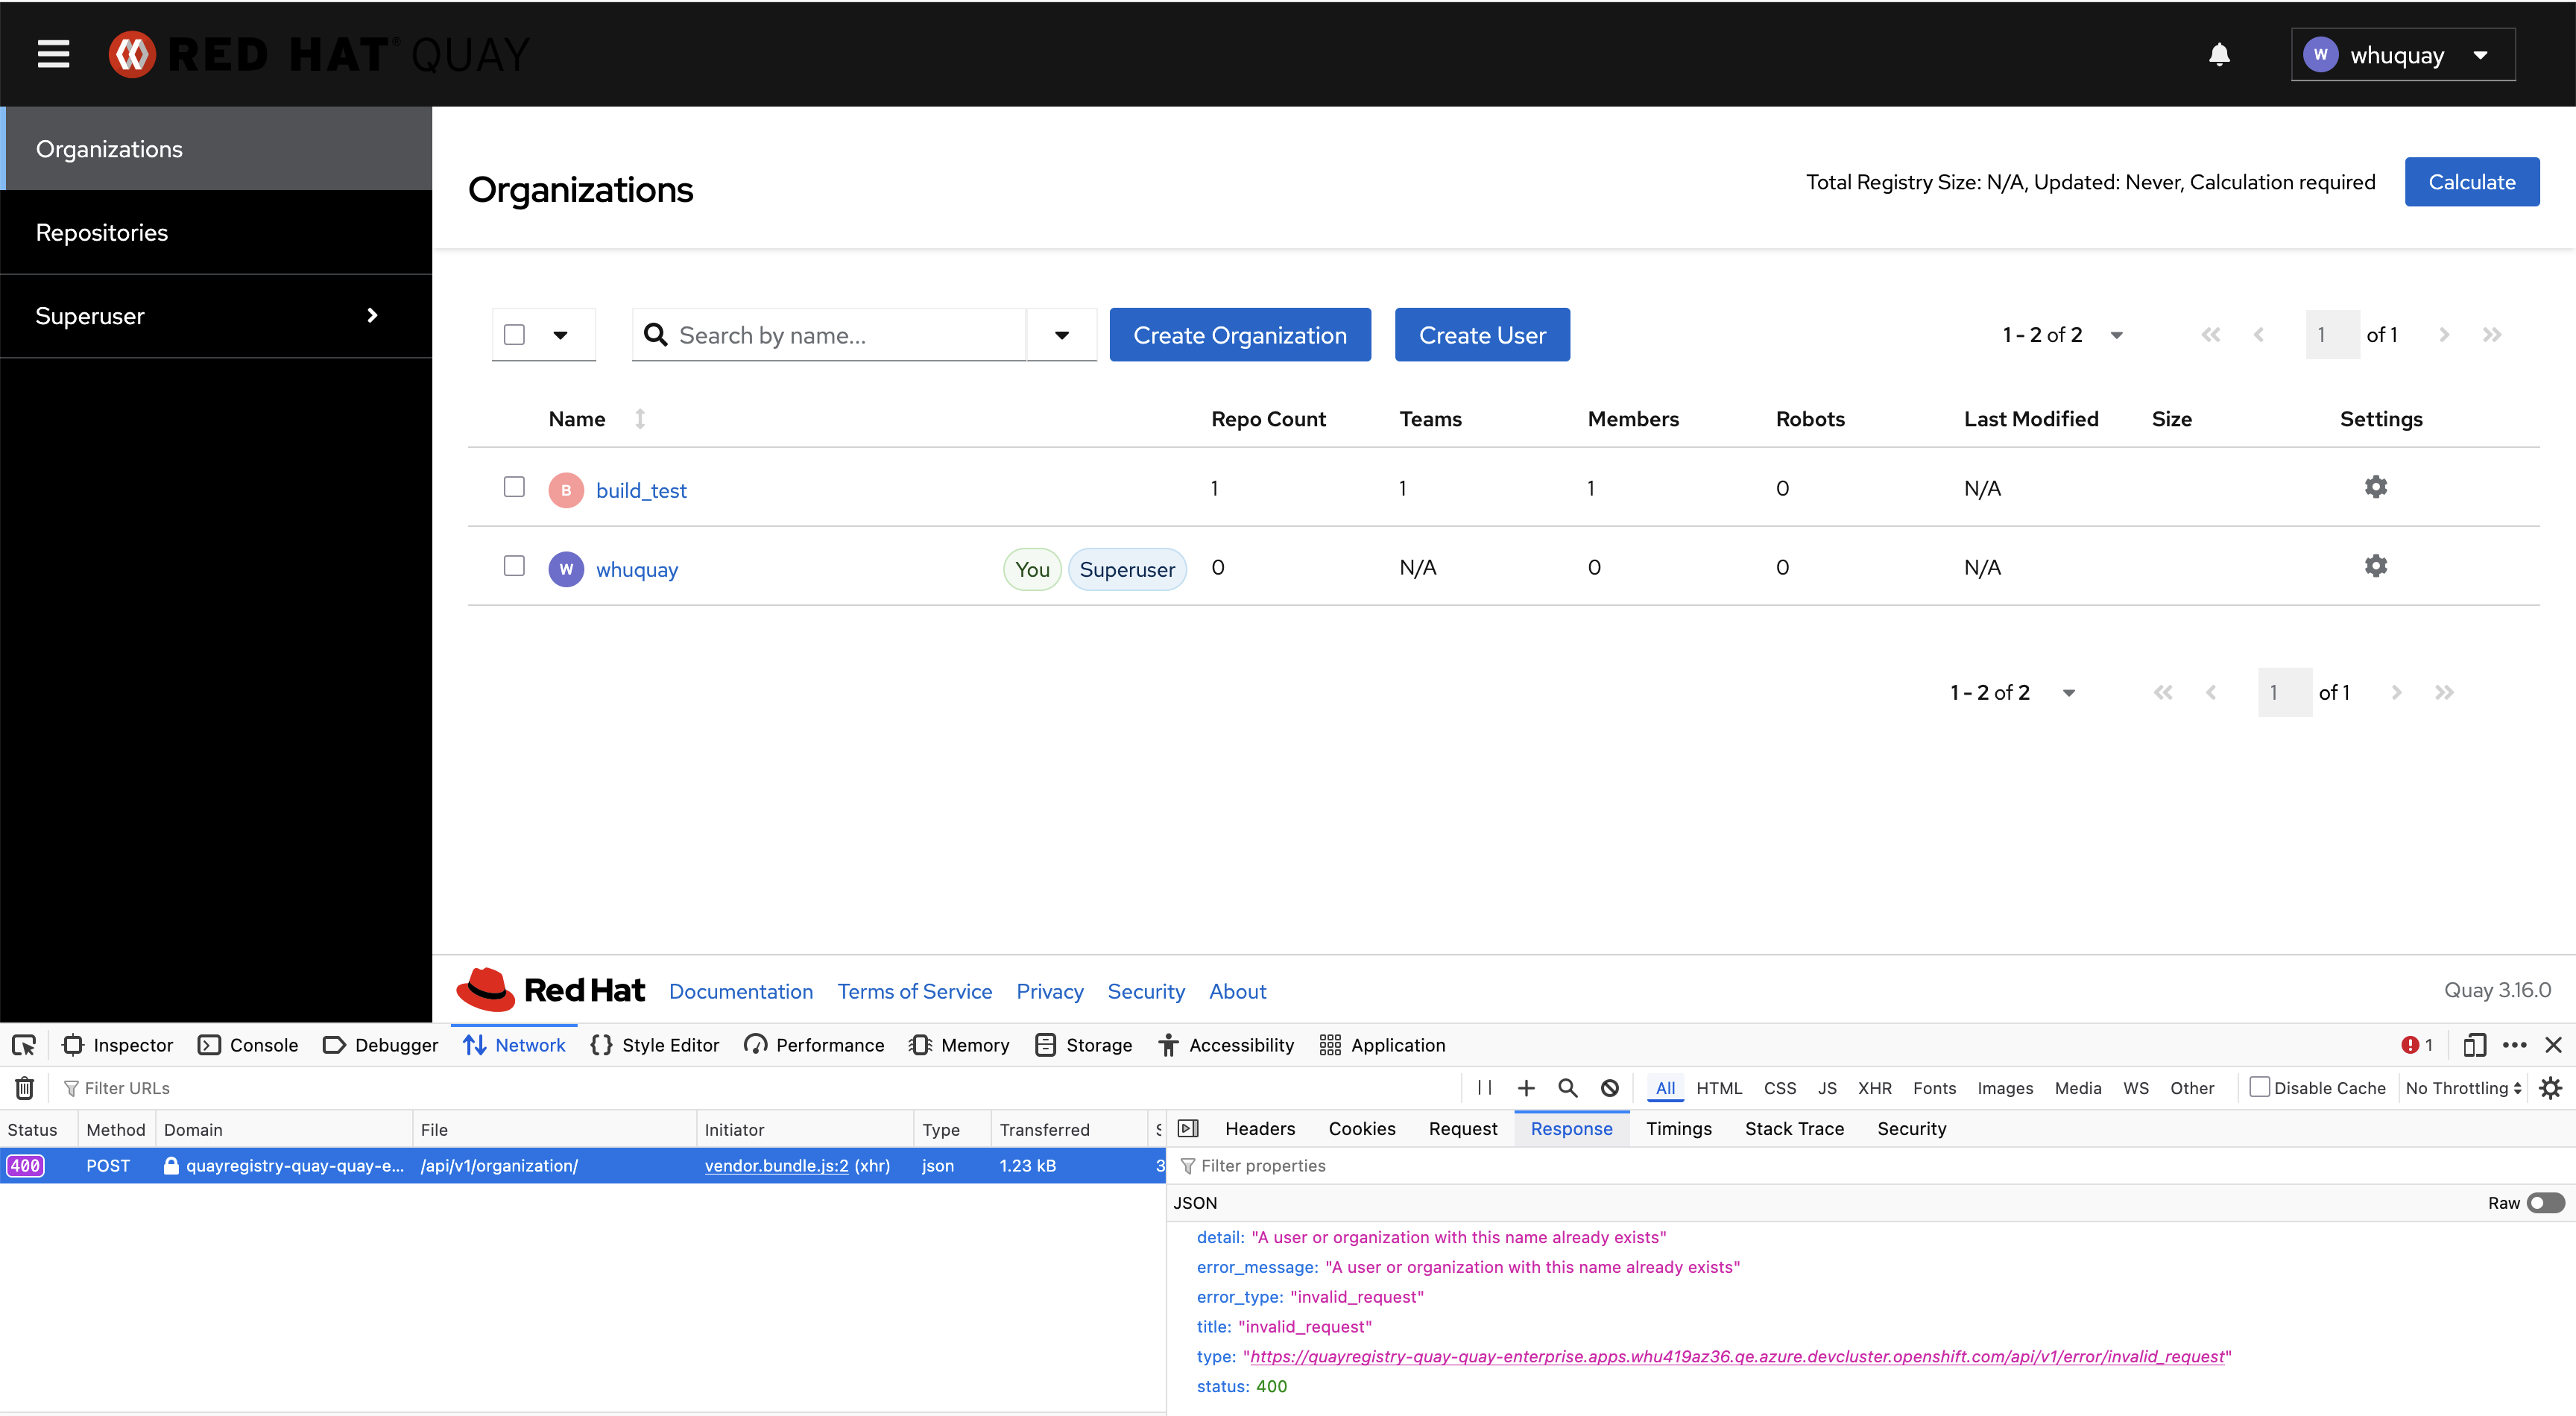Click the Create Organization button
Image resolution: width=2576 pixels, height=1416 pixels.
point(1239,335)
